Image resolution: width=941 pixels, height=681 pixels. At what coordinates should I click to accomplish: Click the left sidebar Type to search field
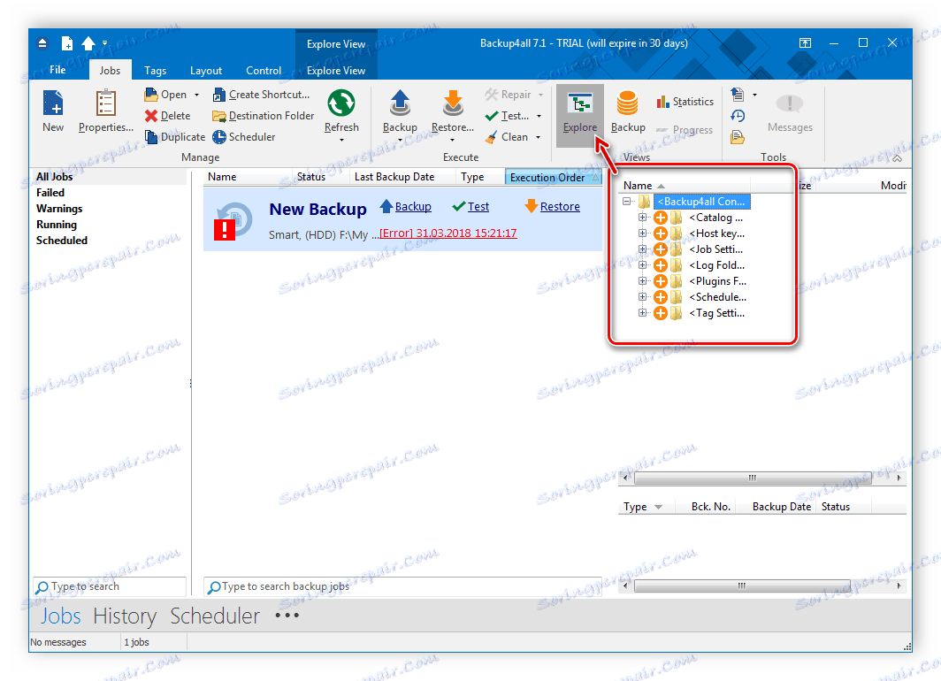[x=110, y=586]
